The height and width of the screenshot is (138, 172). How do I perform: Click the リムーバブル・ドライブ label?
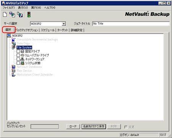(37, 55)
